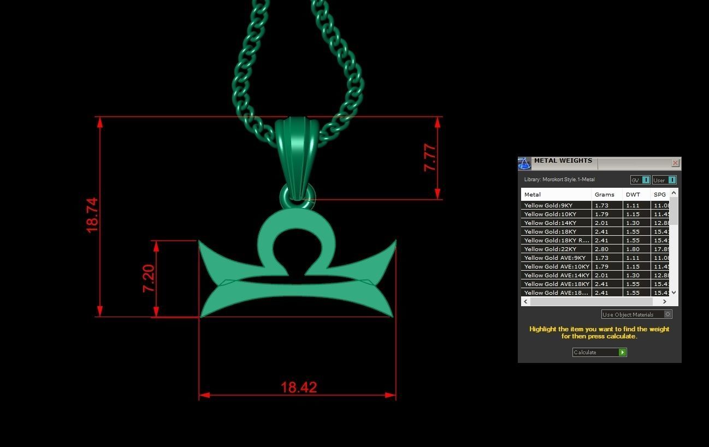
Task: Select the Yellow Gold AVE:14KY row
Action: pos(595,275)
